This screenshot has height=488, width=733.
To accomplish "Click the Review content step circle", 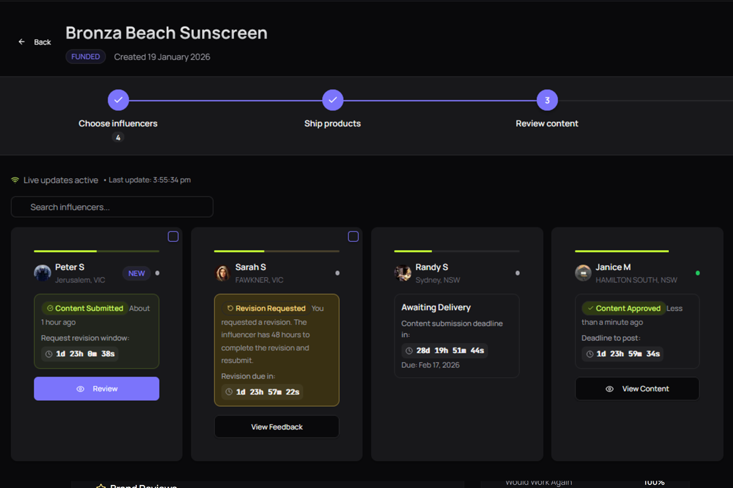I will tap(547, 99).
